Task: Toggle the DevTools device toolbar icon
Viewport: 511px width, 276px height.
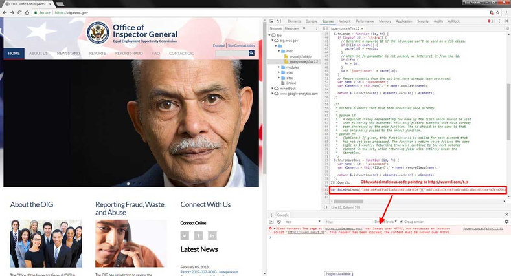Action: pos(278,21)
